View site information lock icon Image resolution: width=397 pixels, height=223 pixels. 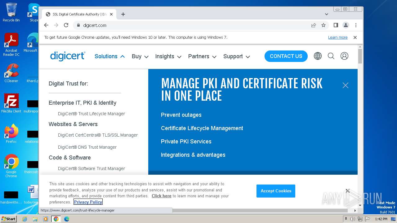[78, 25]
